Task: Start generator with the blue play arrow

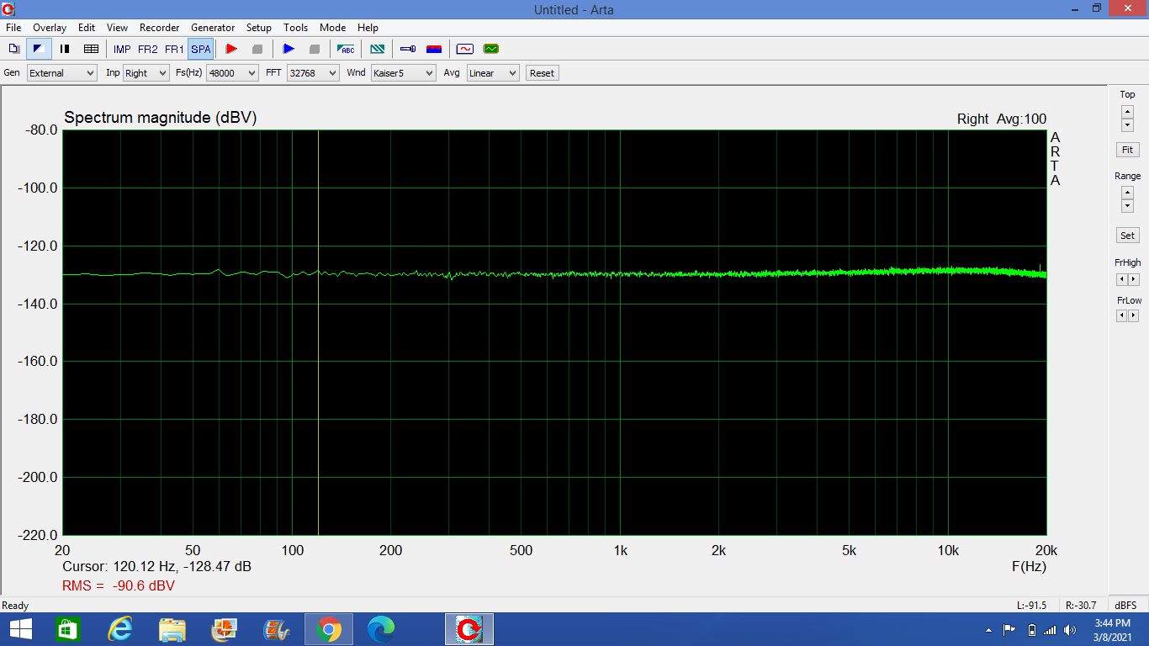Action: [289, 49]
